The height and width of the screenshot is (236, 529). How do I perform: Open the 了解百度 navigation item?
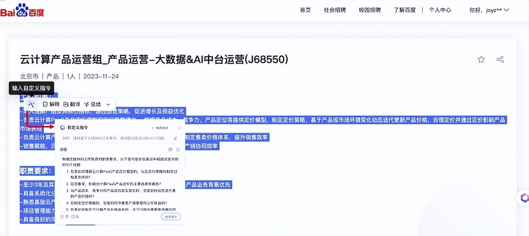[x=405, y=10]
